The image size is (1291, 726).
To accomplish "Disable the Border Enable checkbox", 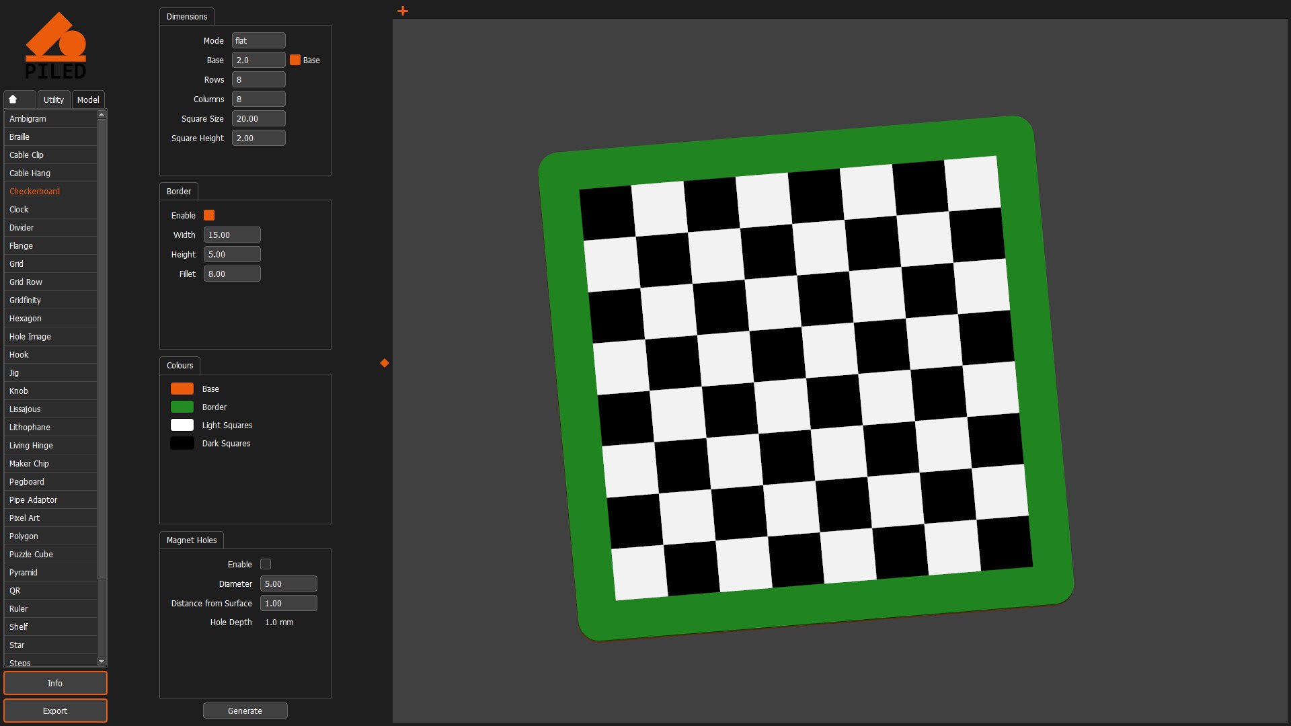I will pos(209,216).
